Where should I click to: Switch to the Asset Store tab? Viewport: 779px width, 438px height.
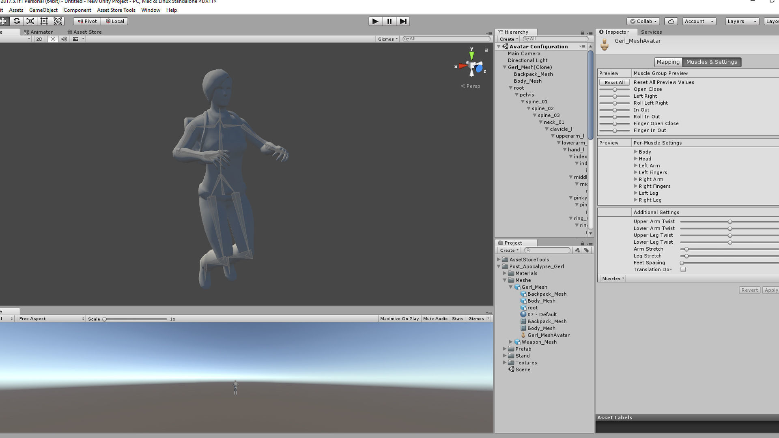[x=84, y=32]
